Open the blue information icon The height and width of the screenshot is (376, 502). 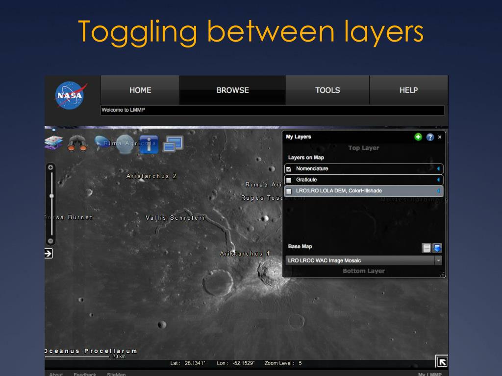click(x=149, y=144)
